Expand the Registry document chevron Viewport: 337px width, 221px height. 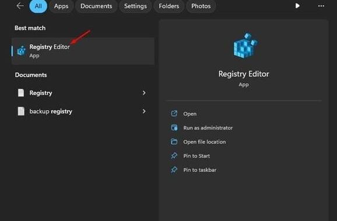click(x=144, y=93)
